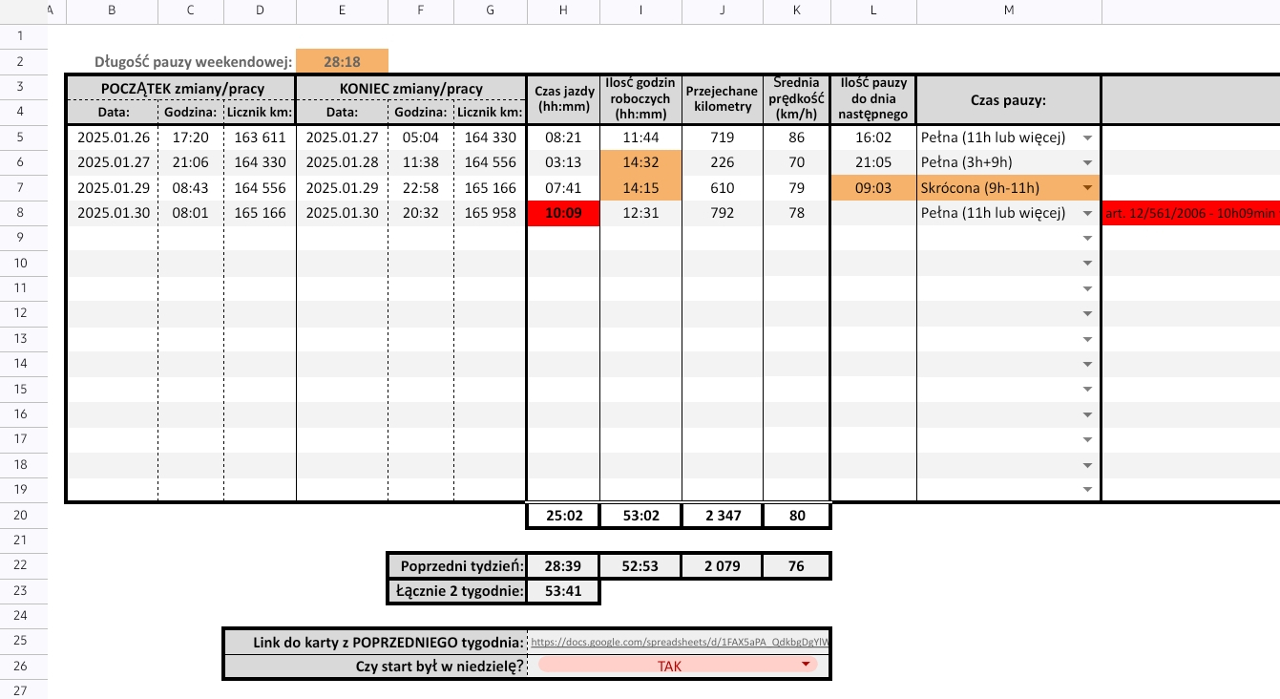
Task: Open the Skrócona (9h-11h) dropdown
Action: pos(1086,188)
